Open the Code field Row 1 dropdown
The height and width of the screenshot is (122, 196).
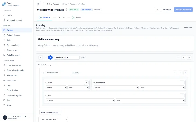point(78,88)
